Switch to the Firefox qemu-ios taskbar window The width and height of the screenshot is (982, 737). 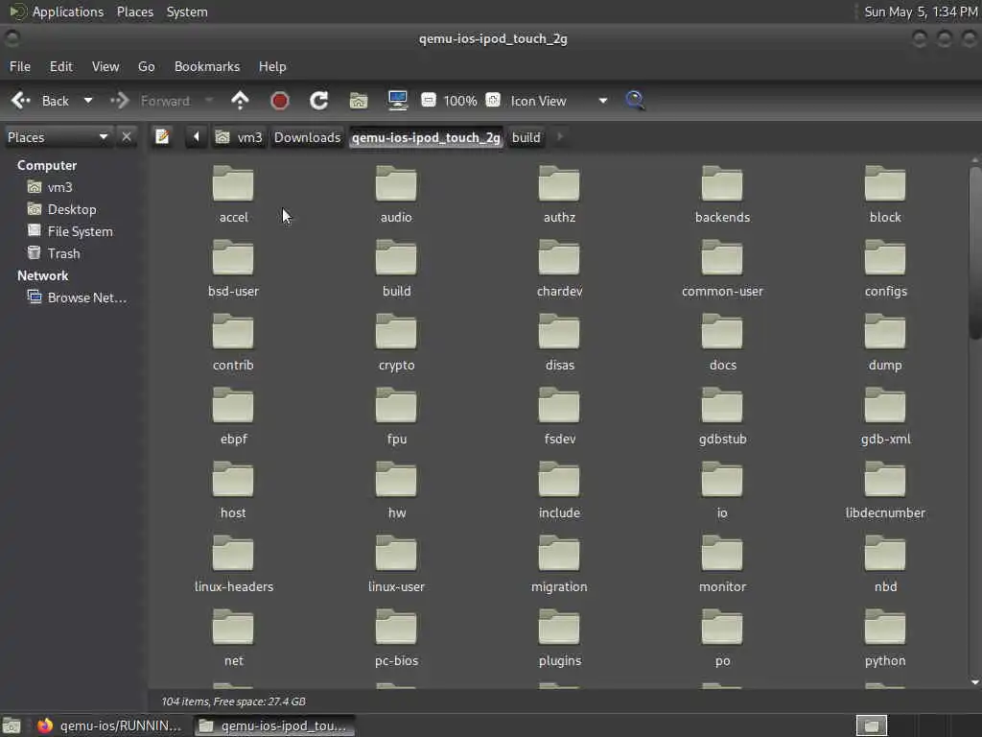click(109, 725)
